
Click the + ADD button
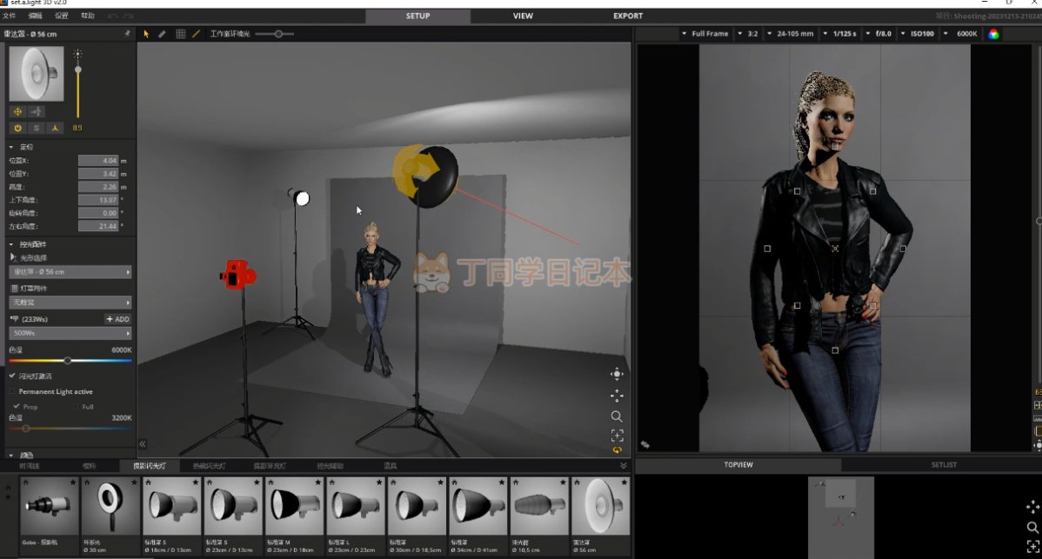[x=117, y=319]
